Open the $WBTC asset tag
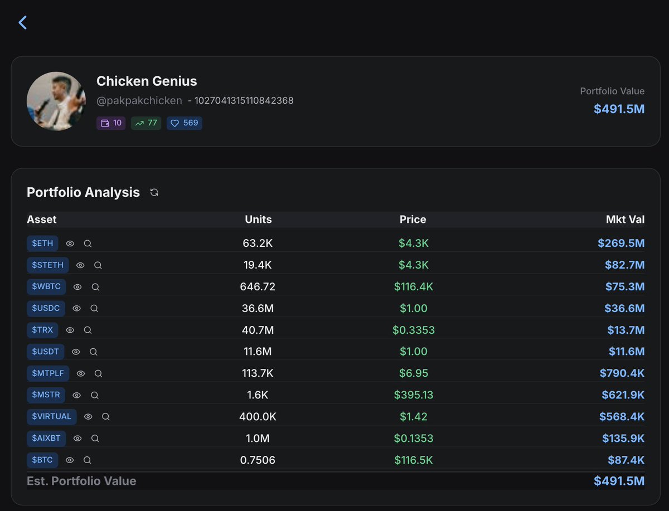Image resolution: width=669 pixels, height=511 pixels. [x=46, y=287]
